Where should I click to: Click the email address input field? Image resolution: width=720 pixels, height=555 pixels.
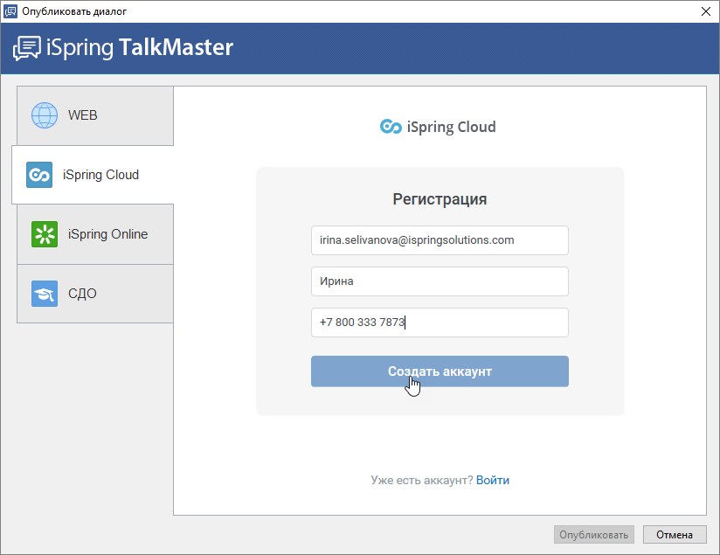tap(440, 240)
